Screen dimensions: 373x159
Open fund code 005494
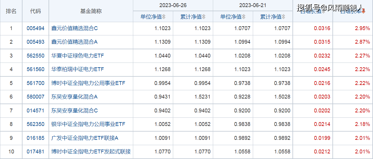pos(36,29)
